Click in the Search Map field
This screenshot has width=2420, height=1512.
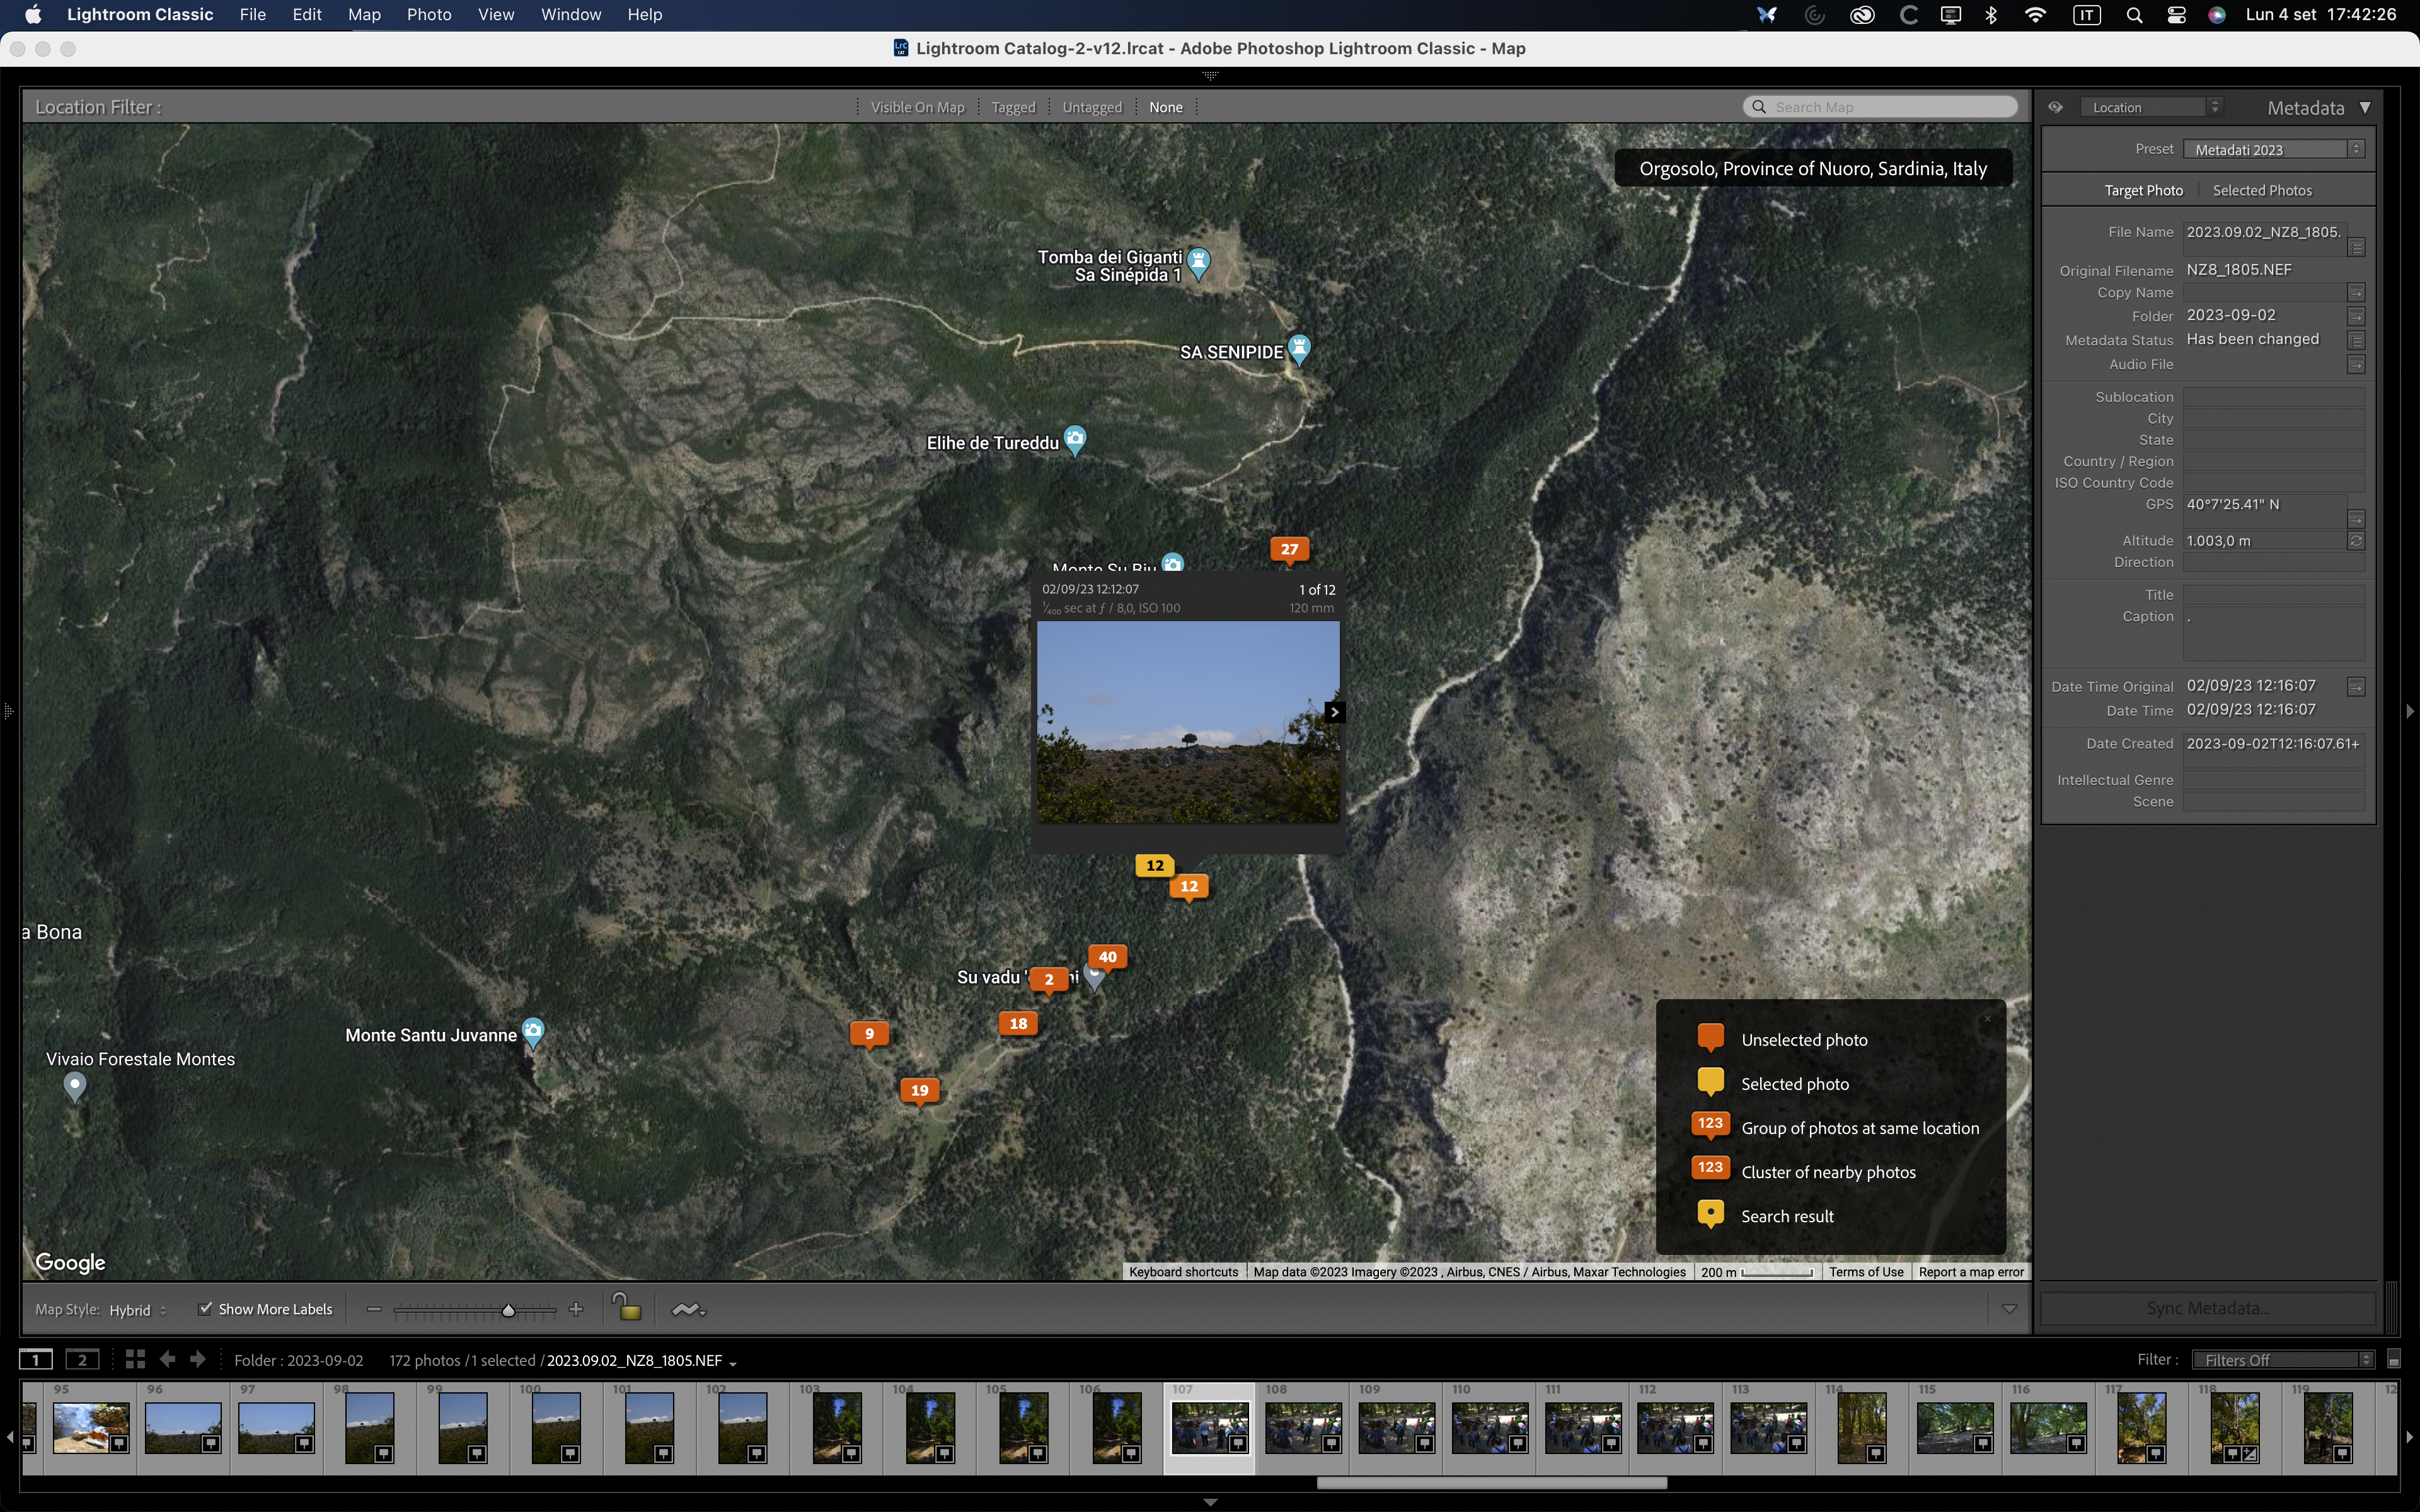[x=1880, y=107]
